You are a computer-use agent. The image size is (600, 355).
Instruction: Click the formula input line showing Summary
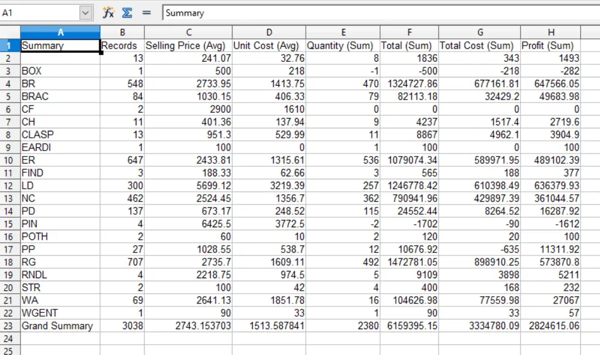tap(381, 13)
